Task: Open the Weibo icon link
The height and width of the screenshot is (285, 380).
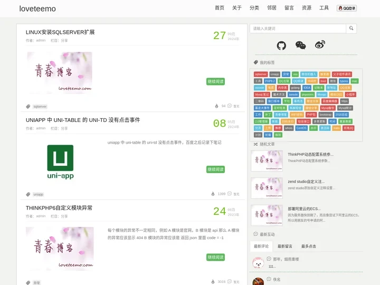Action: click(320, 44)
